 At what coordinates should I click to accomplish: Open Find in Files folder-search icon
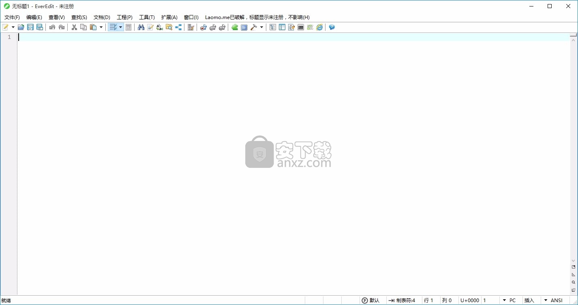pyautogui.click(x=169, y=27)
